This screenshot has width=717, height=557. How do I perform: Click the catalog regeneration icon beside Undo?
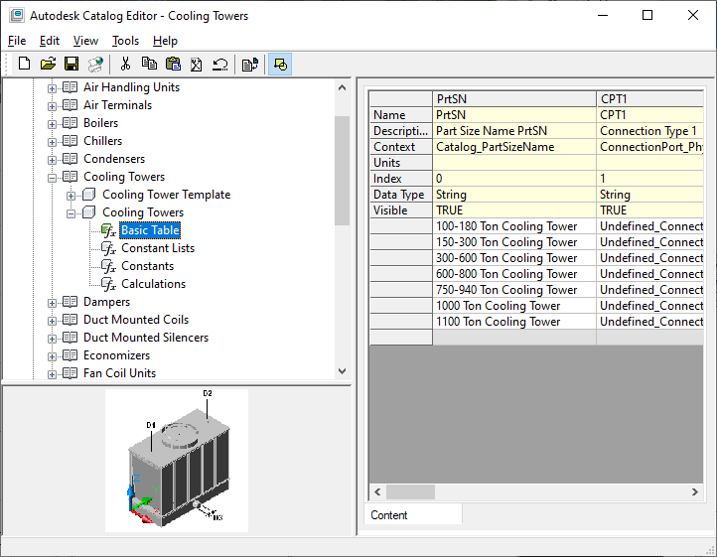250,64
